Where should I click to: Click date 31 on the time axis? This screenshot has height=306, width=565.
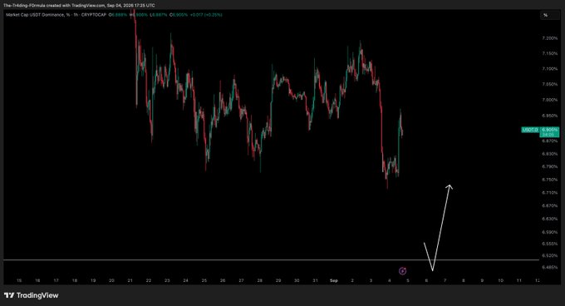point(315,280)
